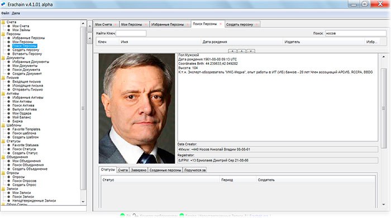This screenshot has height=218, width=391.
Task: Click the details panel scrollbar down arrow
Action: pos(384,205)
